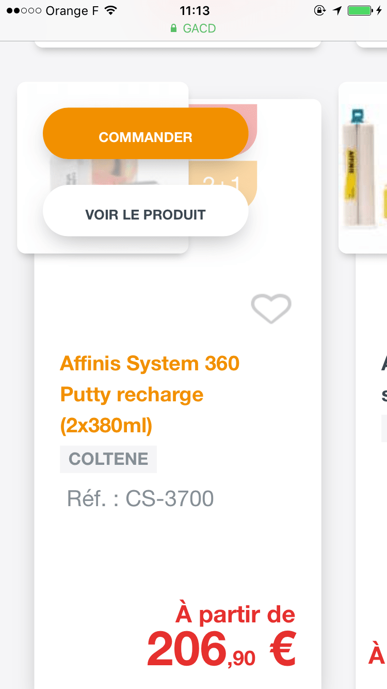Open the Affinis System 360 Putty title link
The image size is (387, 689).
150,394
